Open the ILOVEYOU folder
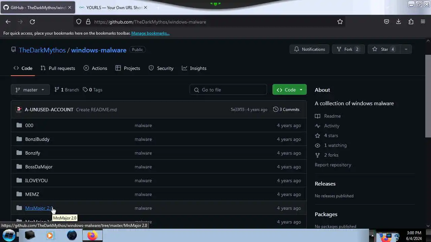The width and height of the screenshot is (431, 242). click(36, 180)
